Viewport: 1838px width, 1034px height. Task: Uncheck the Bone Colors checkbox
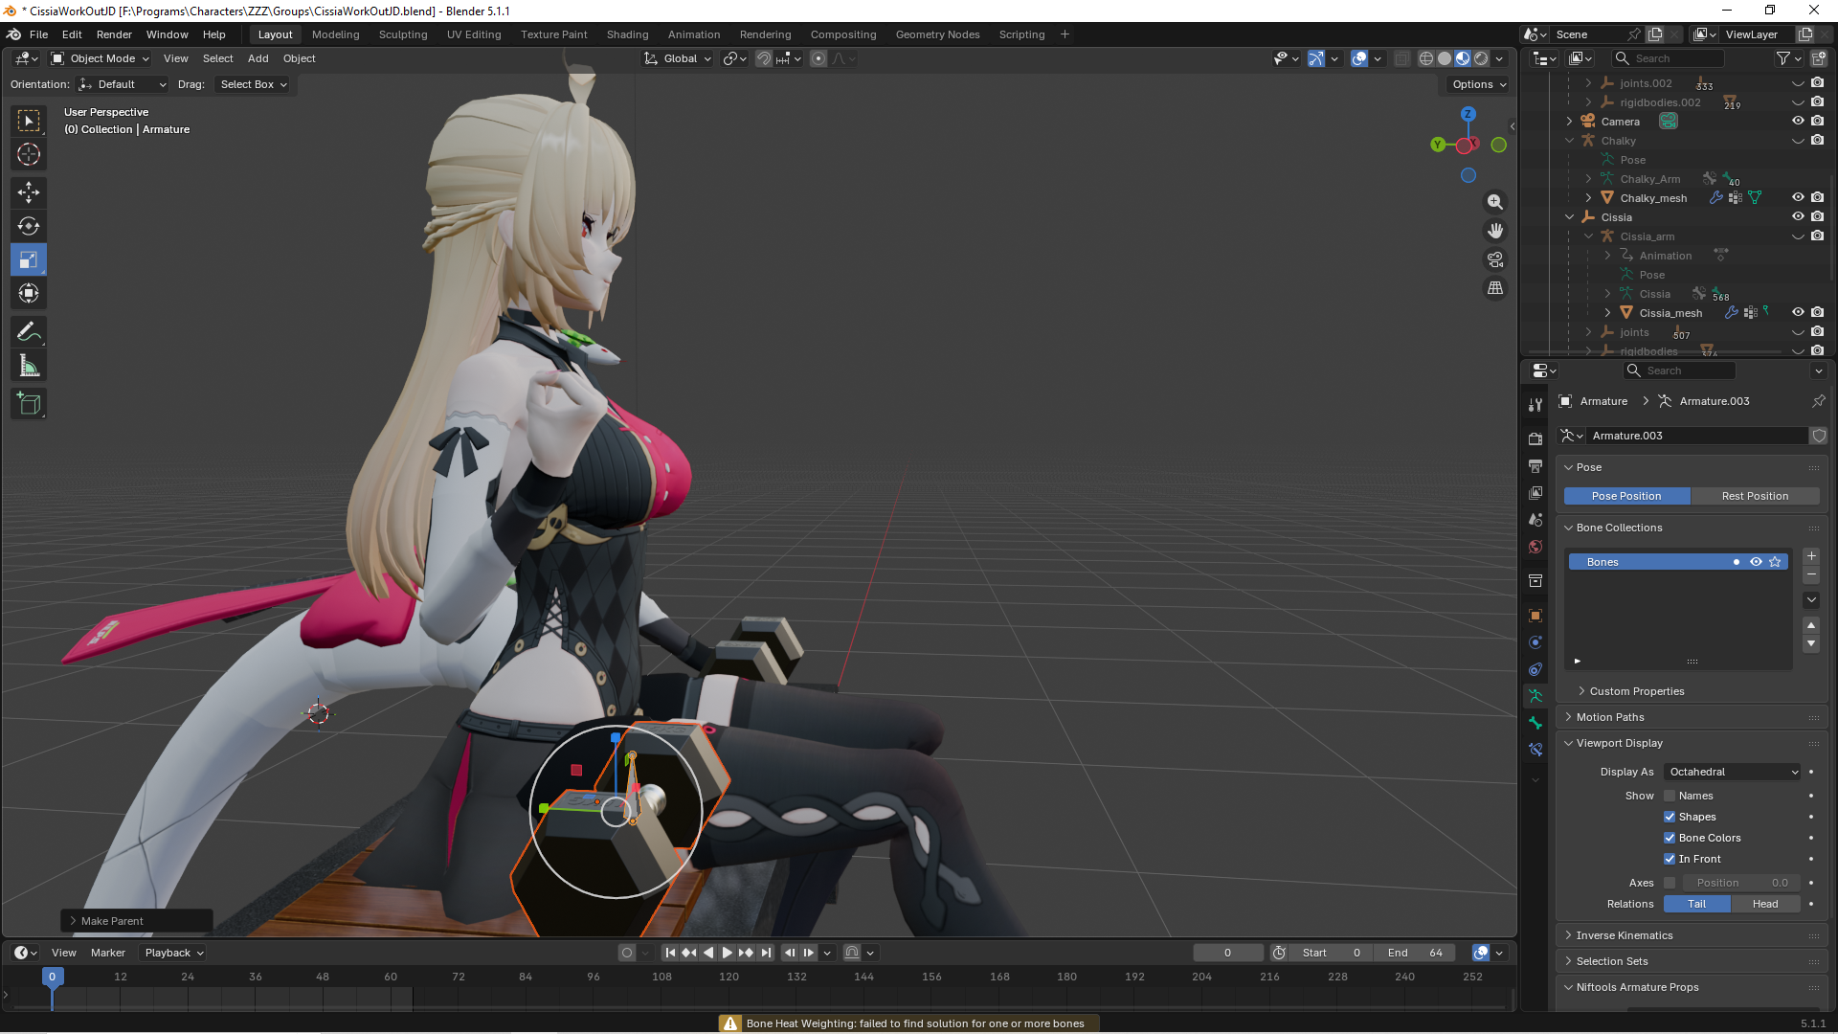1670,838
